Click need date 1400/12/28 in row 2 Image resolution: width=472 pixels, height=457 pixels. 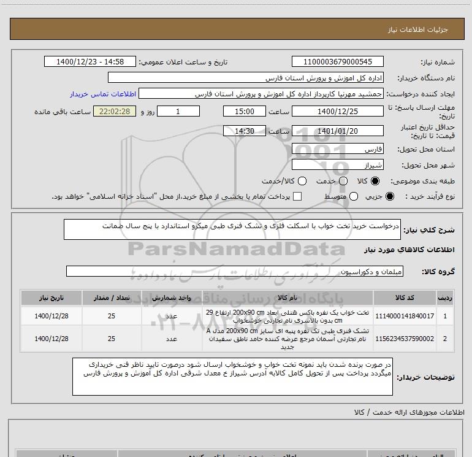[51, 339]
